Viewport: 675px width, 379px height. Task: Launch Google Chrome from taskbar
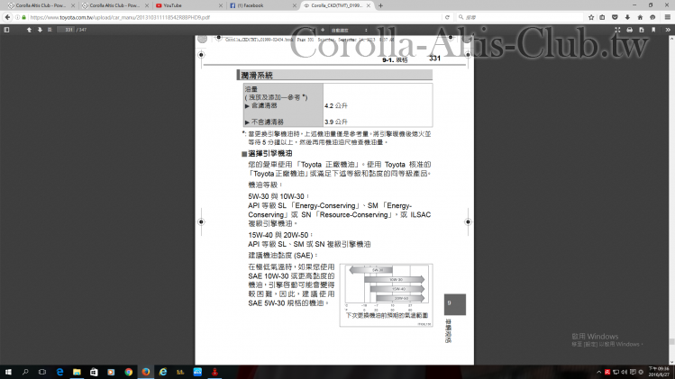pos(128,372)
